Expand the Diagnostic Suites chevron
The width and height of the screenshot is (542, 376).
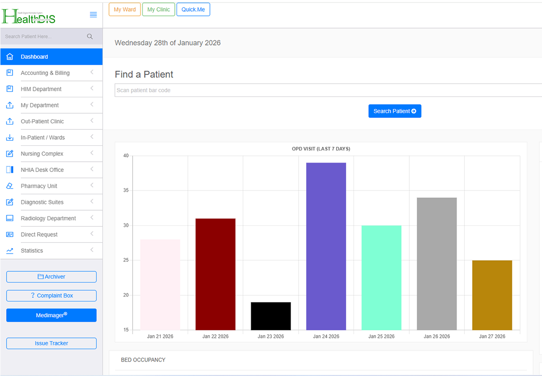pos(92,202)
